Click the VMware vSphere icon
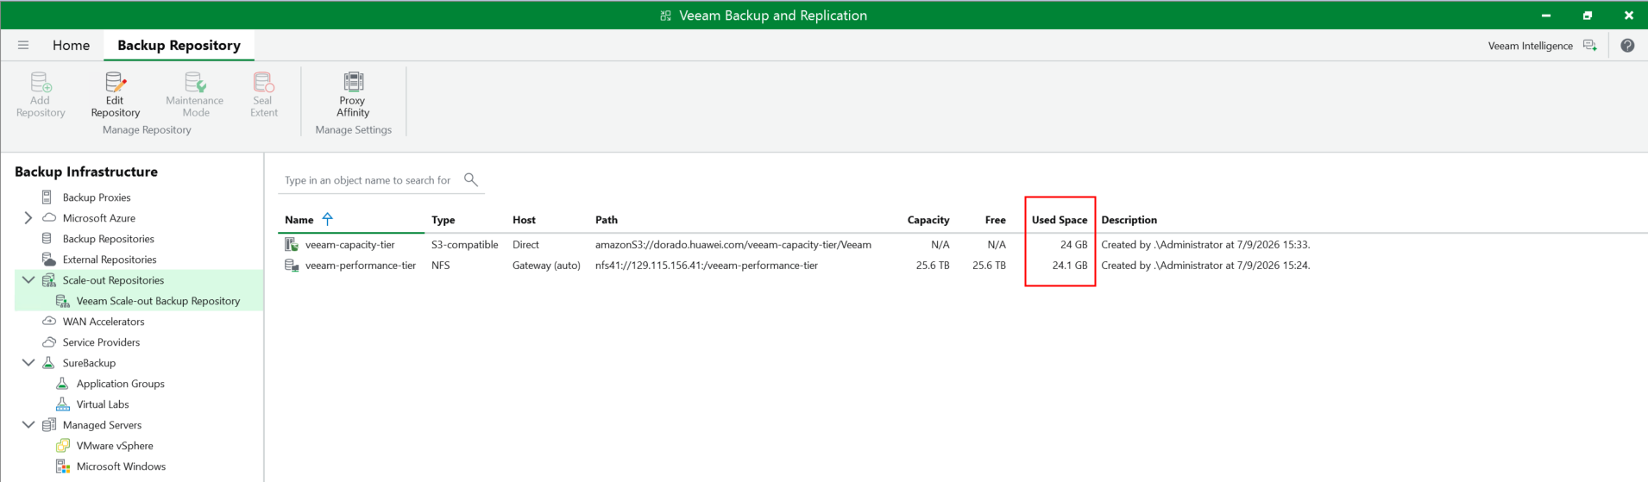The height and width of the screenshot is (482, 1648). 63,446
